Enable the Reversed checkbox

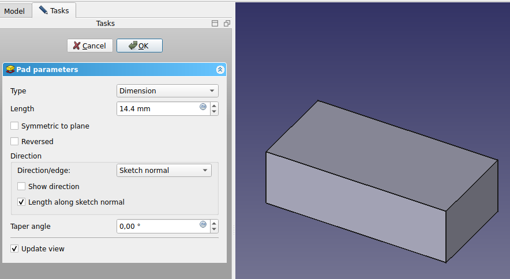pyautogui.click(x=14, y=141)
